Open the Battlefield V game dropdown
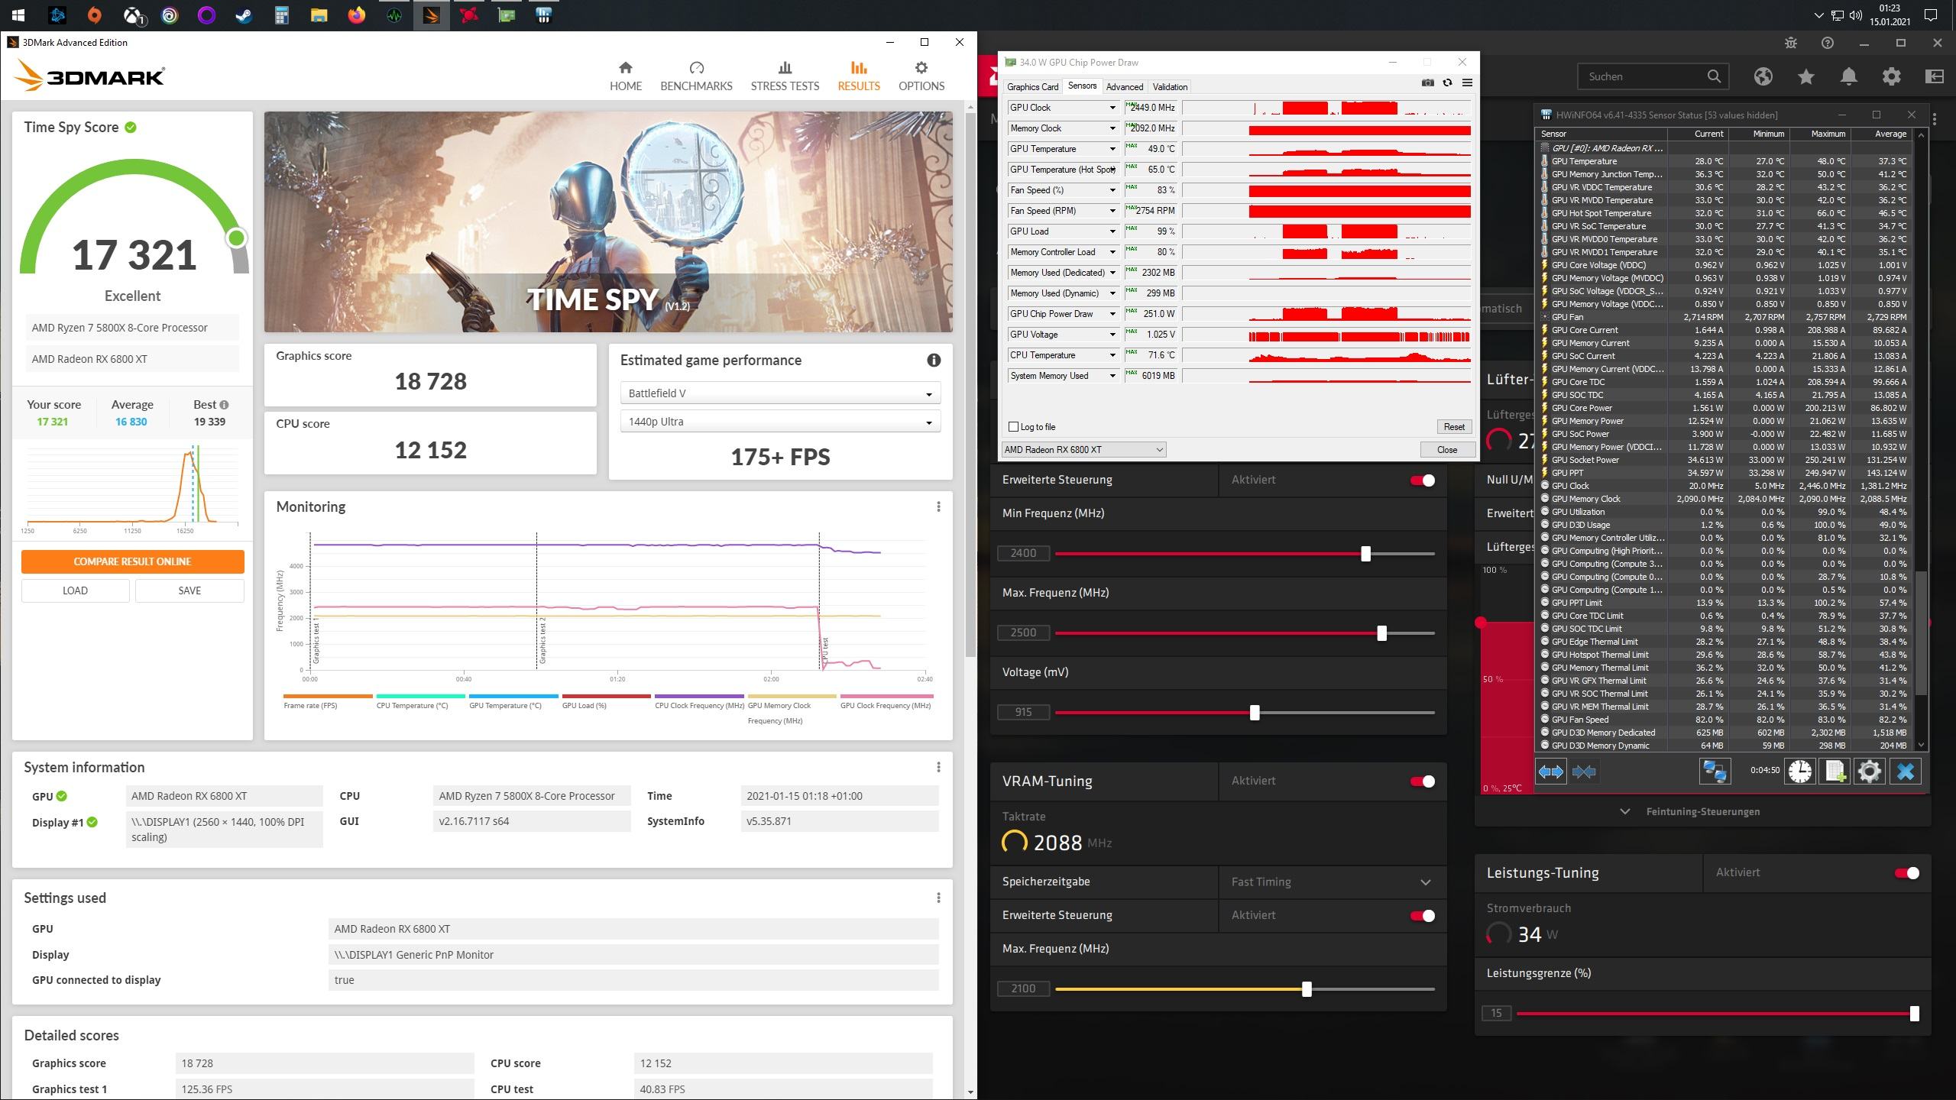The width and height of the screenshot is (1956, 1100). pos(780,393)
